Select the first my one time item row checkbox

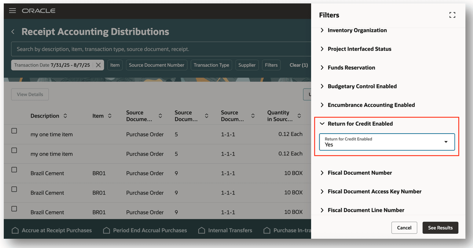pos(14,131)
